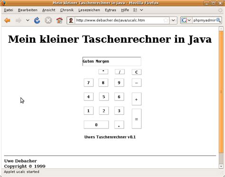
Task: Click the search box containing phpmyadmin
Action: 204,20
